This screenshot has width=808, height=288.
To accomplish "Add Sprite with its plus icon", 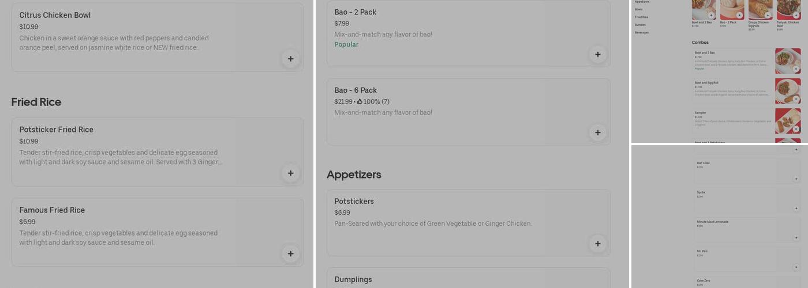I will pyautogui.click(x=796, y=209).
